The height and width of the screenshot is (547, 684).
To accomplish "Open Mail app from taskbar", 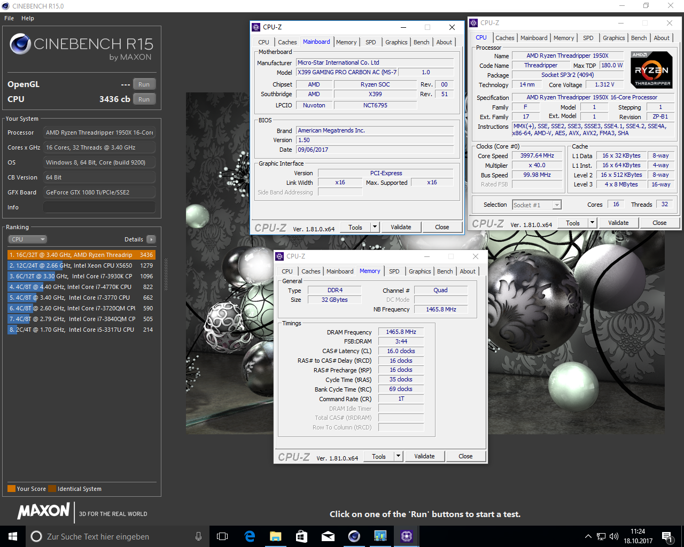I will pos(328,536).
